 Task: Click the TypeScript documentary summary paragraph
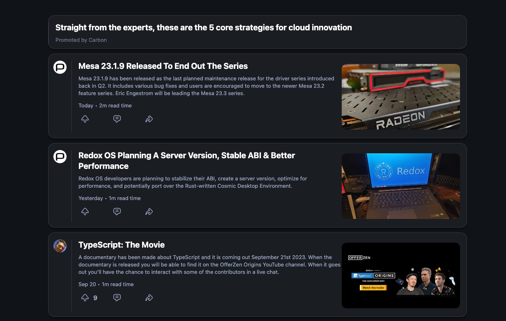[209, 264]
